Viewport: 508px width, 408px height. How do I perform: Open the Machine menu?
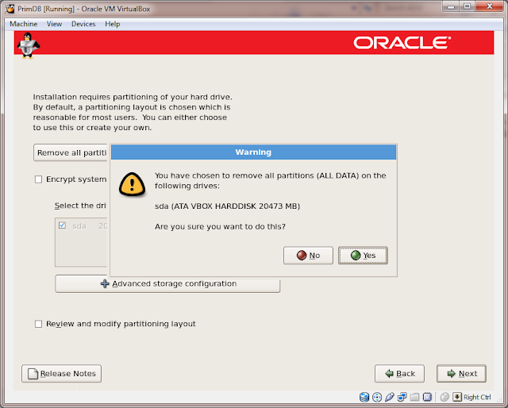click(x=23, y=24)
